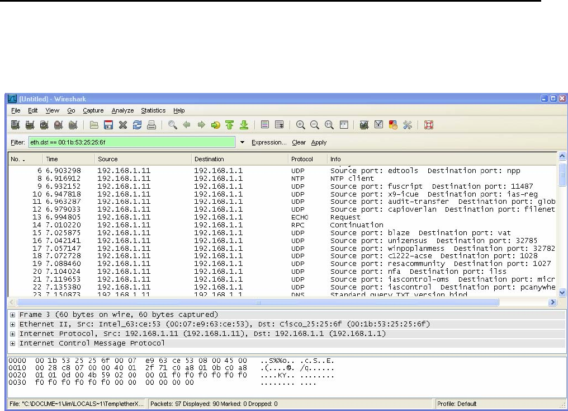Go back in packet history
The width and height of the screenshot is (568, 411).
[x=187, y=125]
